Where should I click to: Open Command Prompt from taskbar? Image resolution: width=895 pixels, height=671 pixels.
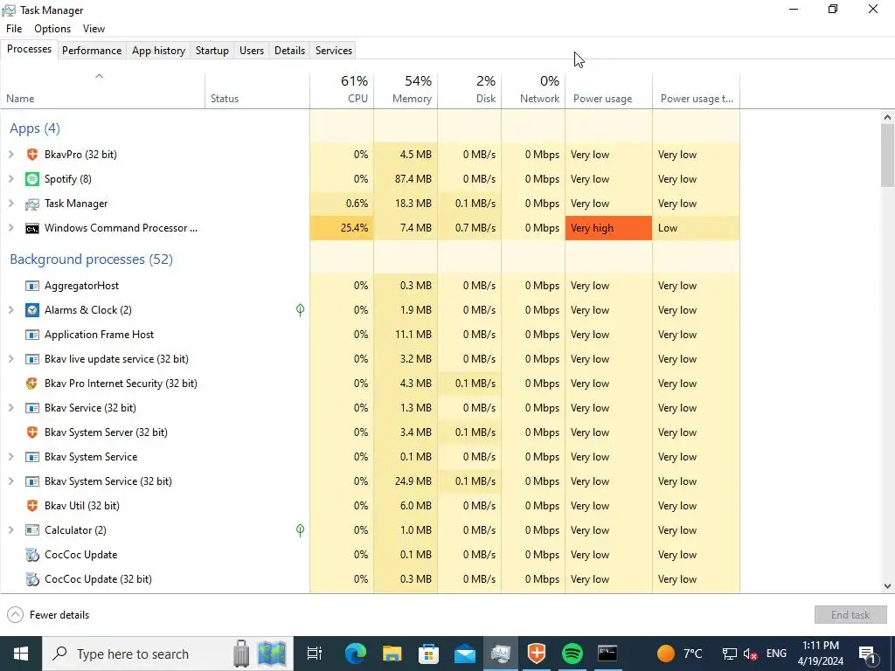coord(607,654)
